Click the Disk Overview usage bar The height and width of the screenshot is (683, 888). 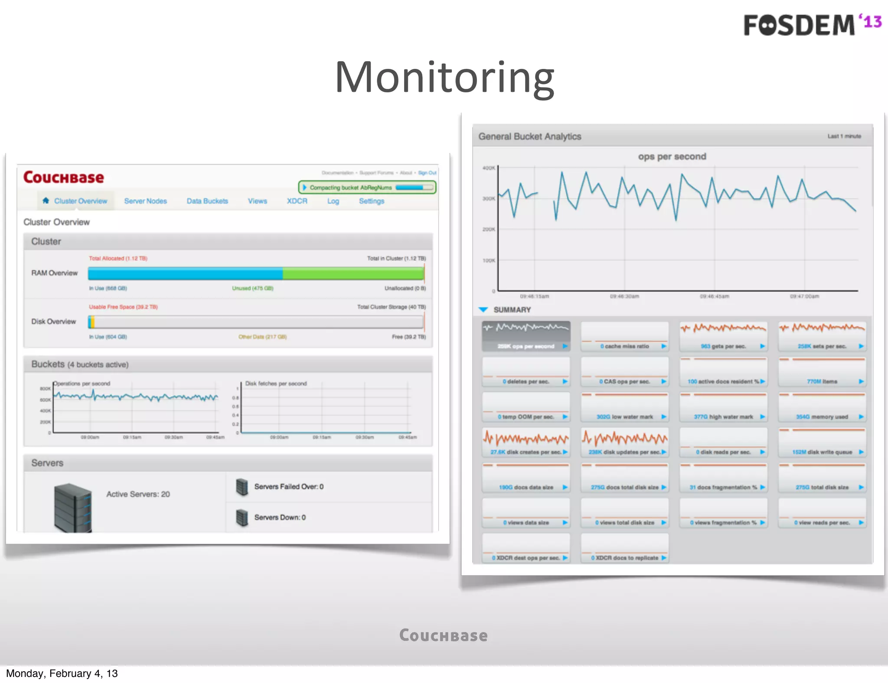click(x=256, y=322)
